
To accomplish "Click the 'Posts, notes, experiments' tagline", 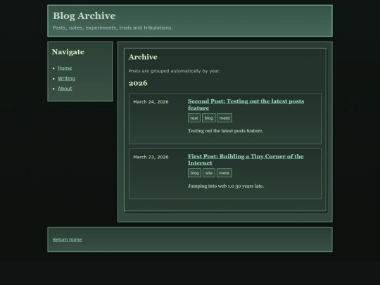I will coord(113,28).
